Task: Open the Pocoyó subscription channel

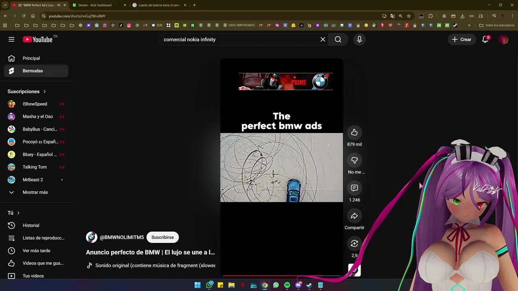Action: pyautogui.click(x=36, y=142)
